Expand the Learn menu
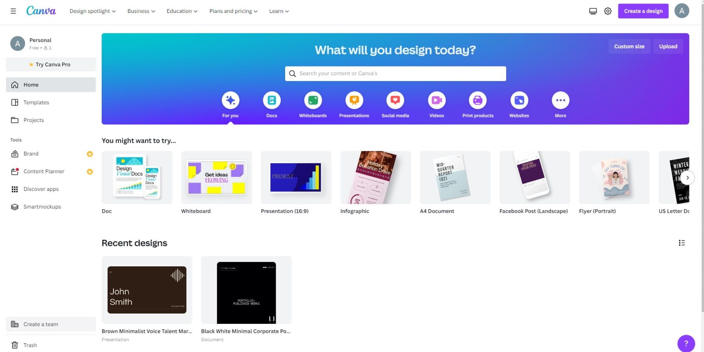The image size is (704, 352). (x=278, y=11)
